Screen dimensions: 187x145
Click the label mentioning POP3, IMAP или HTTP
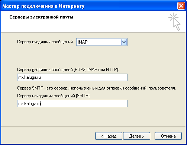pos(68,70)
